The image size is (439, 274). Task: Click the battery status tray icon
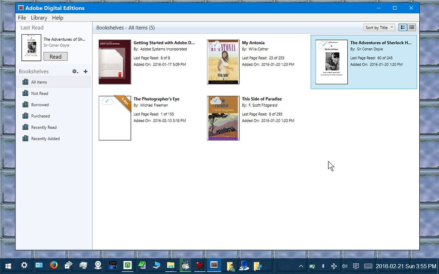tap(312, 266)
